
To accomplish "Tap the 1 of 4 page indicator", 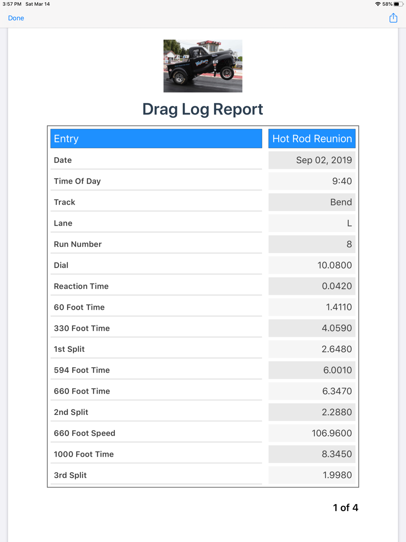I will pyautogui.click(x=346, y=507).
